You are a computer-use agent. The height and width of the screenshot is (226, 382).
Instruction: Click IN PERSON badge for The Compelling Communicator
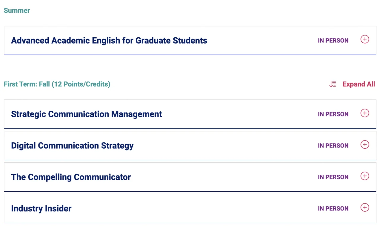click(333, 177)
